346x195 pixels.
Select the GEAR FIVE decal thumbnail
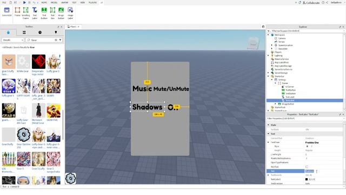click(54, 110)
